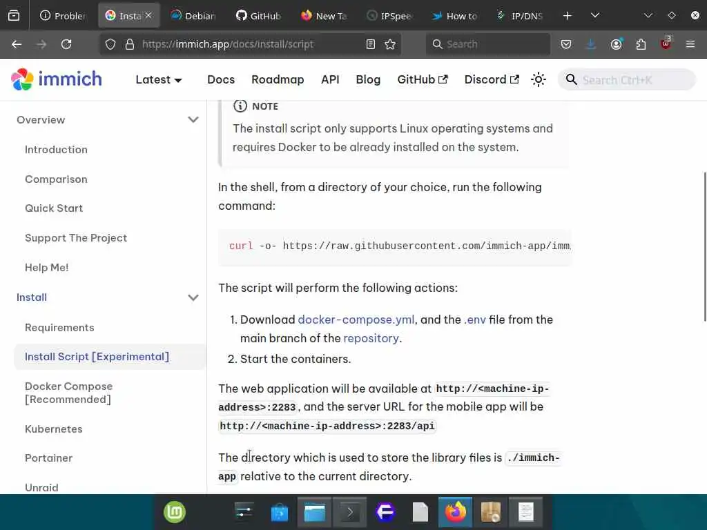Viewport: 707px width, 530px height.
Task: Open Roadmap in the navbar
Action: 278,79
